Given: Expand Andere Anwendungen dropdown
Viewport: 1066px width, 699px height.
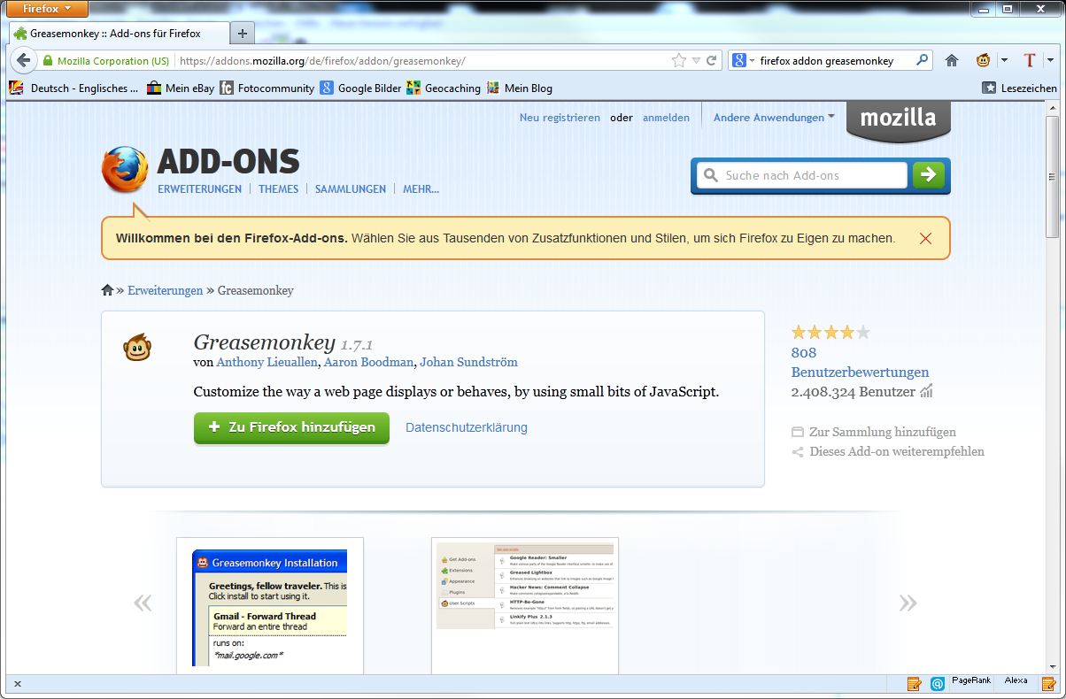Looking at the screenshot, I should pyautogui.click(x=774, y=117).
